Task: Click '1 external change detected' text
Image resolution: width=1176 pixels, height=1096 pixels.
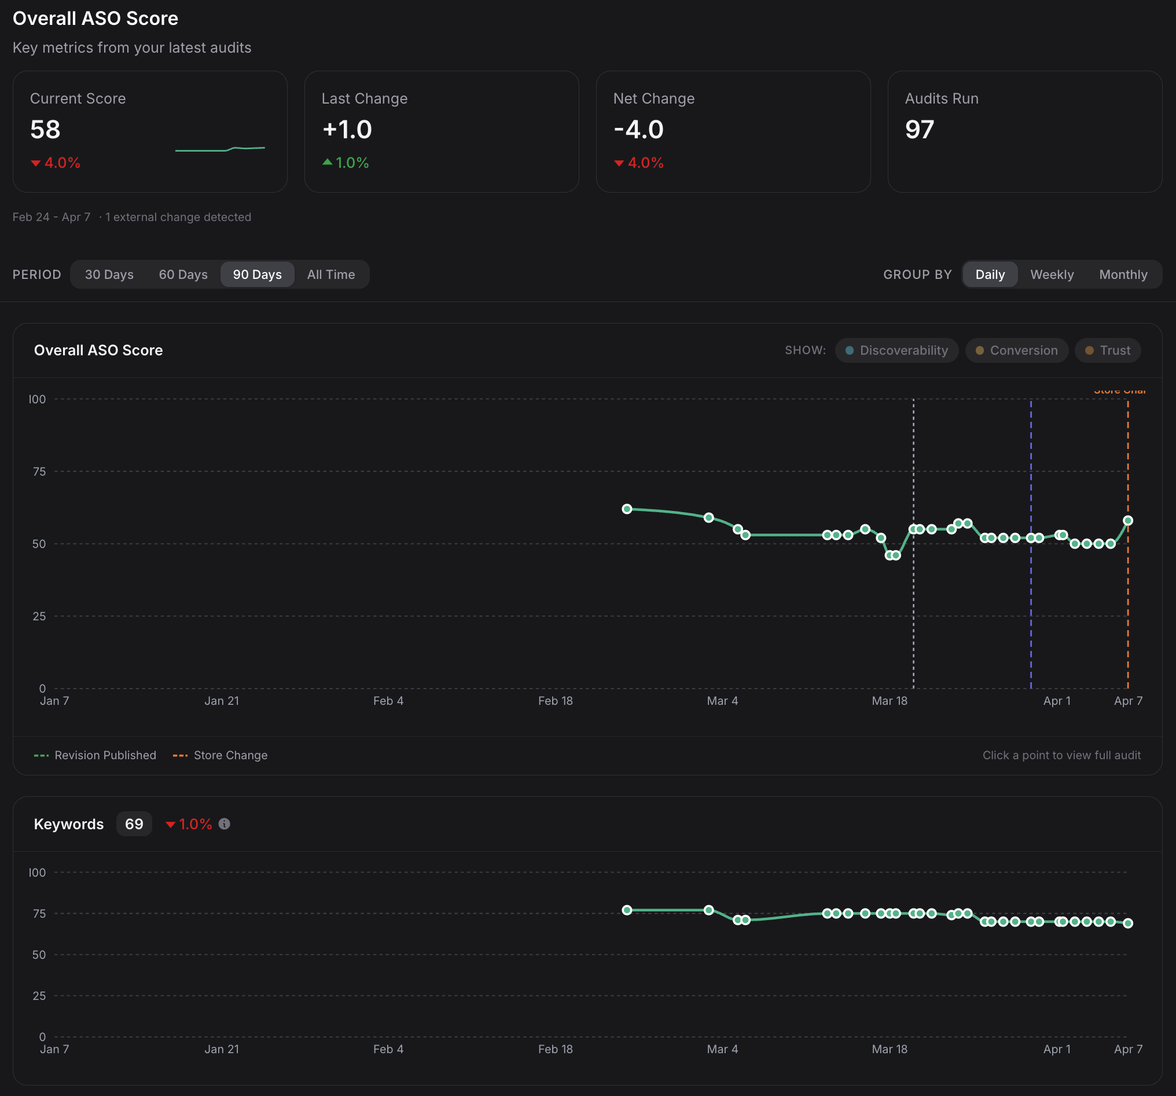Action: [178, 217]
